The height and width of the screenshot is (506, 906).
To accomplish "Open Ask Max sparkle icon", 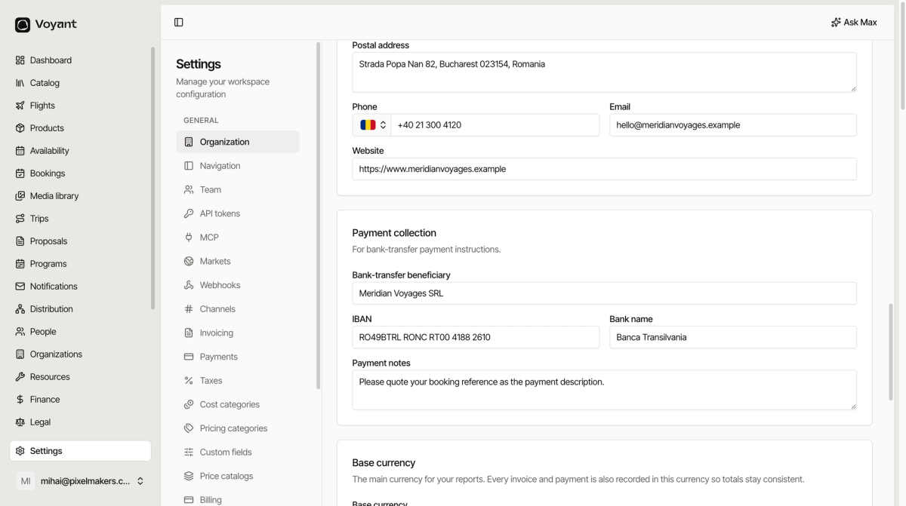I will pyautogui.click(x=836, y=23).
